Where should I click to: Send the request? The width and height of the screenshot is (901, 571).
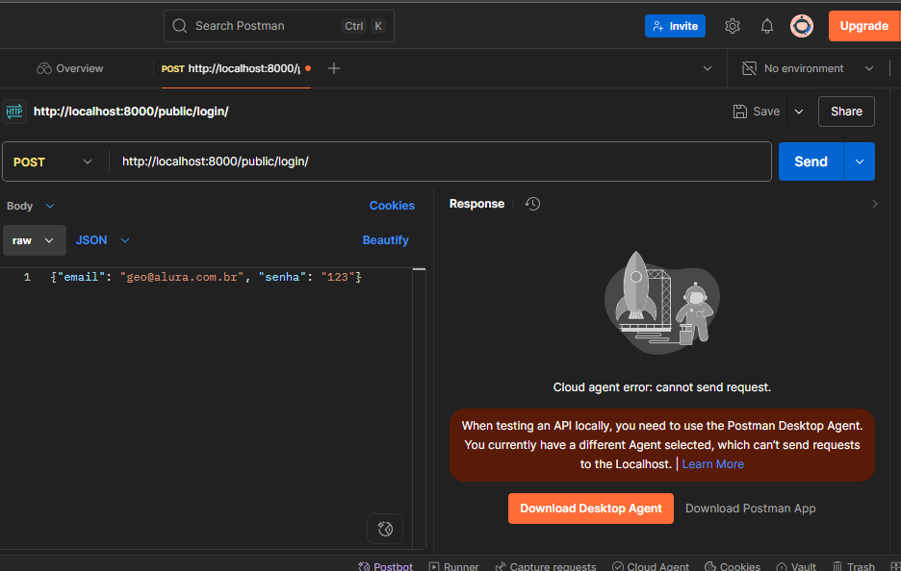[811, 161]
